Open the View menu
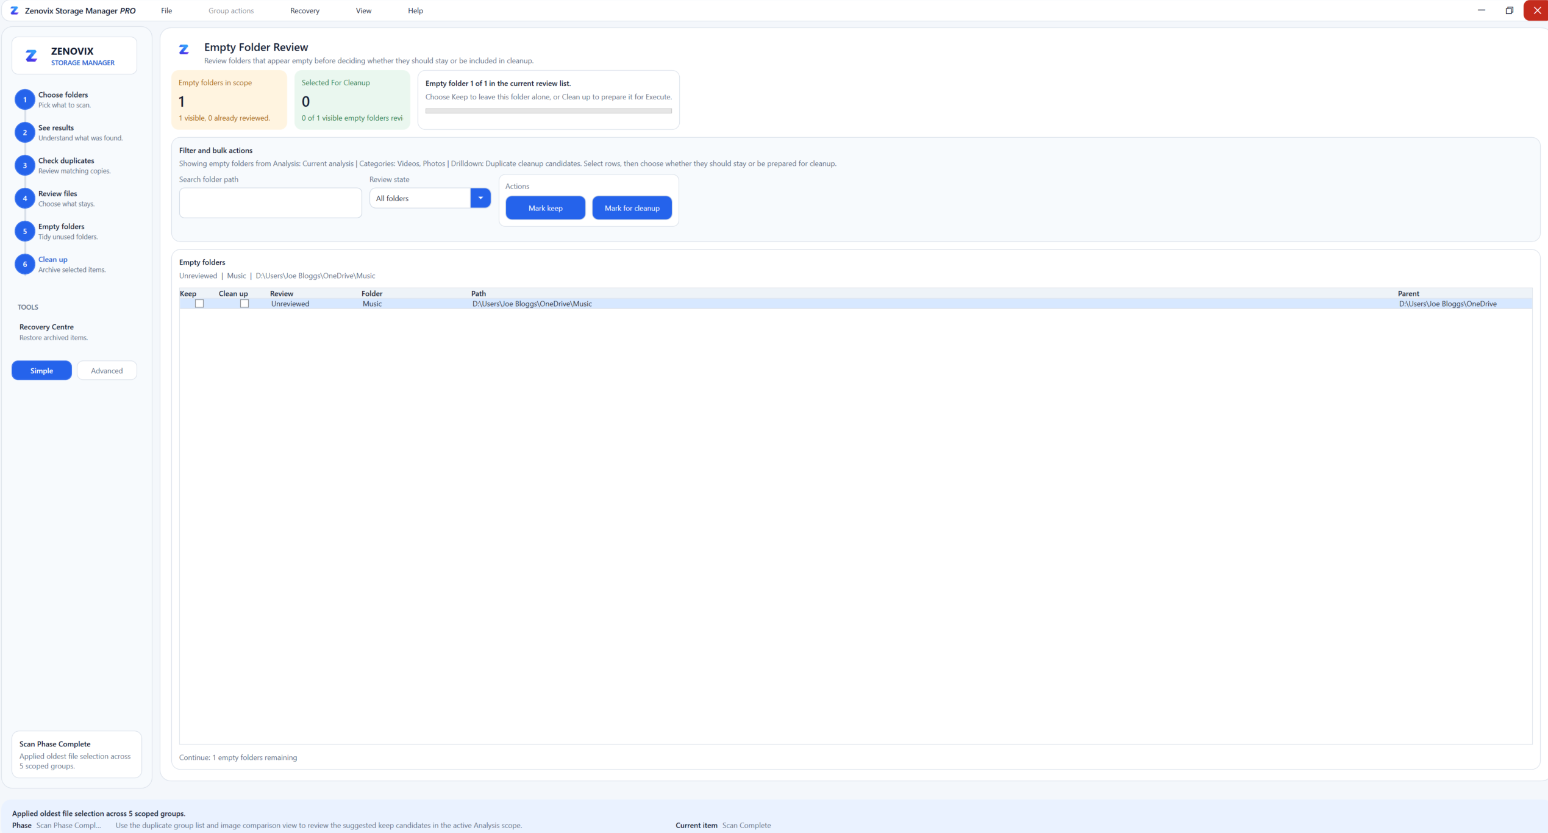The width and height of the screenshot is (1548, 833). click(x=363, y=10)
